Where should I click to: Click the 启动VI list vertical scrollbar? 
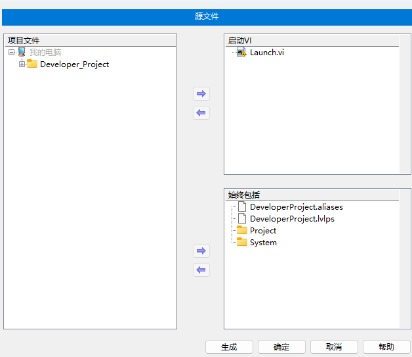coord(405,104)
